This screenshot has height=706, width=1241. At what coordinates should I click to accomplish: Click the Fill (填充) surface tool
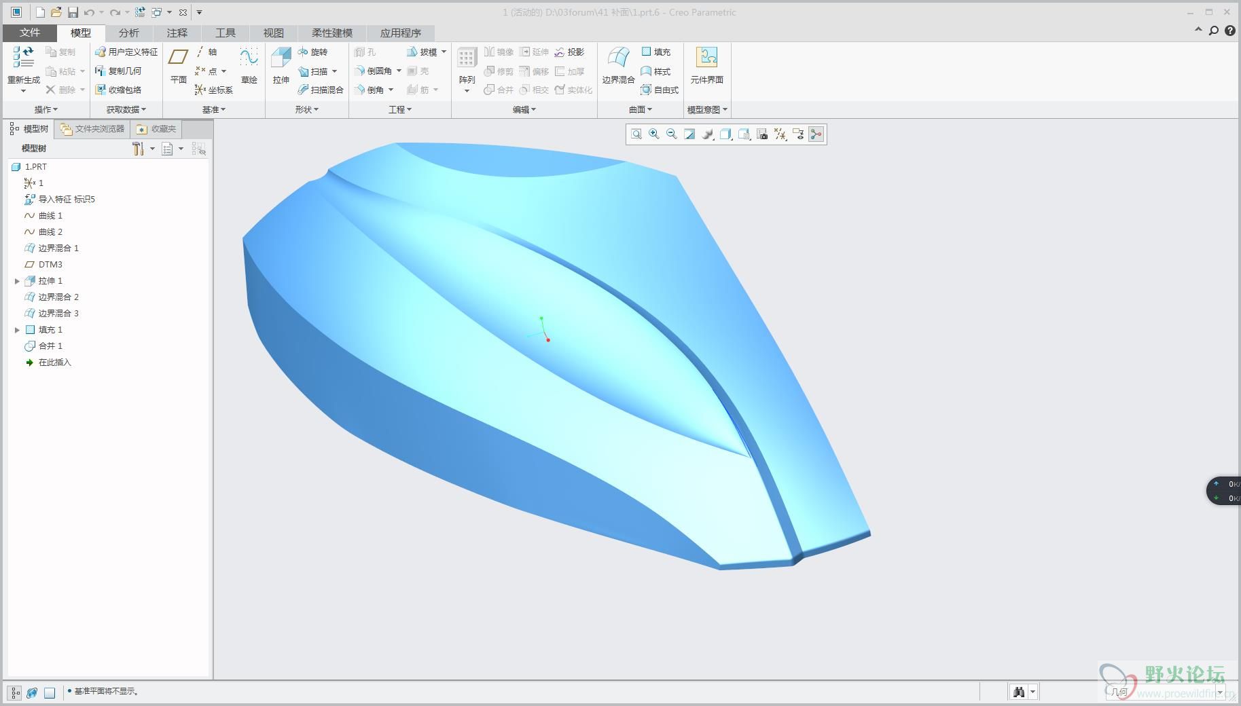pos(655,52)
